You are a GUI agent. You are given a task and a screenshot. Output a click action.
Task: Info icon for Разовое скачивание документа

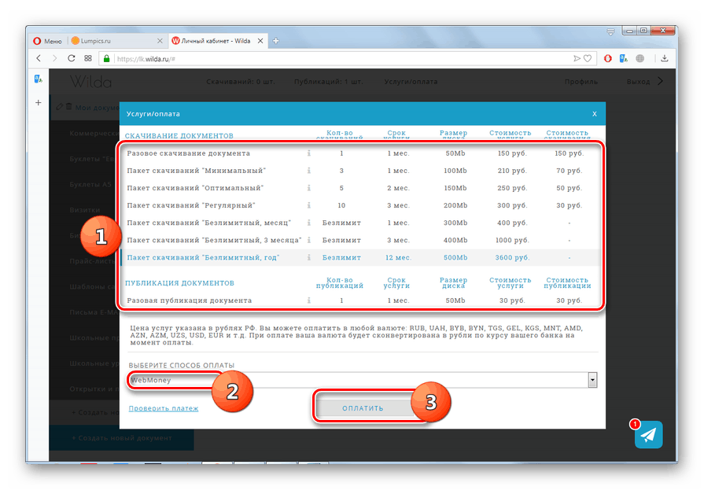click(x=309, y=153)
